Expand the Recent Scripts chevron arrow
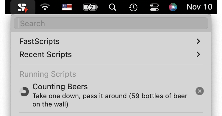Screen dimensions: 222x116 pos(198,54)
